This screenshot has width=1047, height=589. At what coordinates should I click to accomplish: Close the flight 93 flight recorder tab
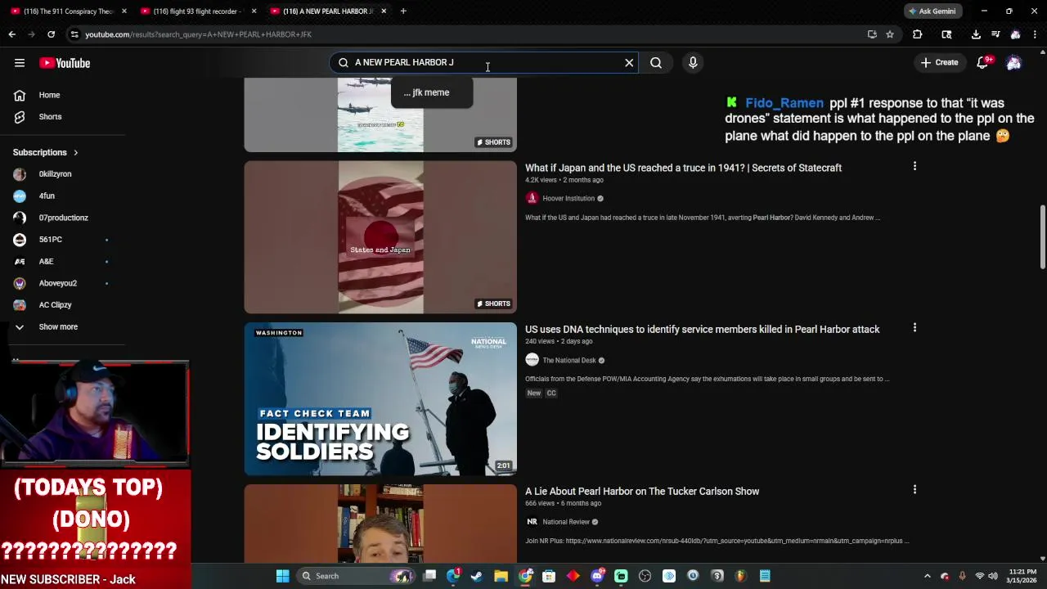254,11
